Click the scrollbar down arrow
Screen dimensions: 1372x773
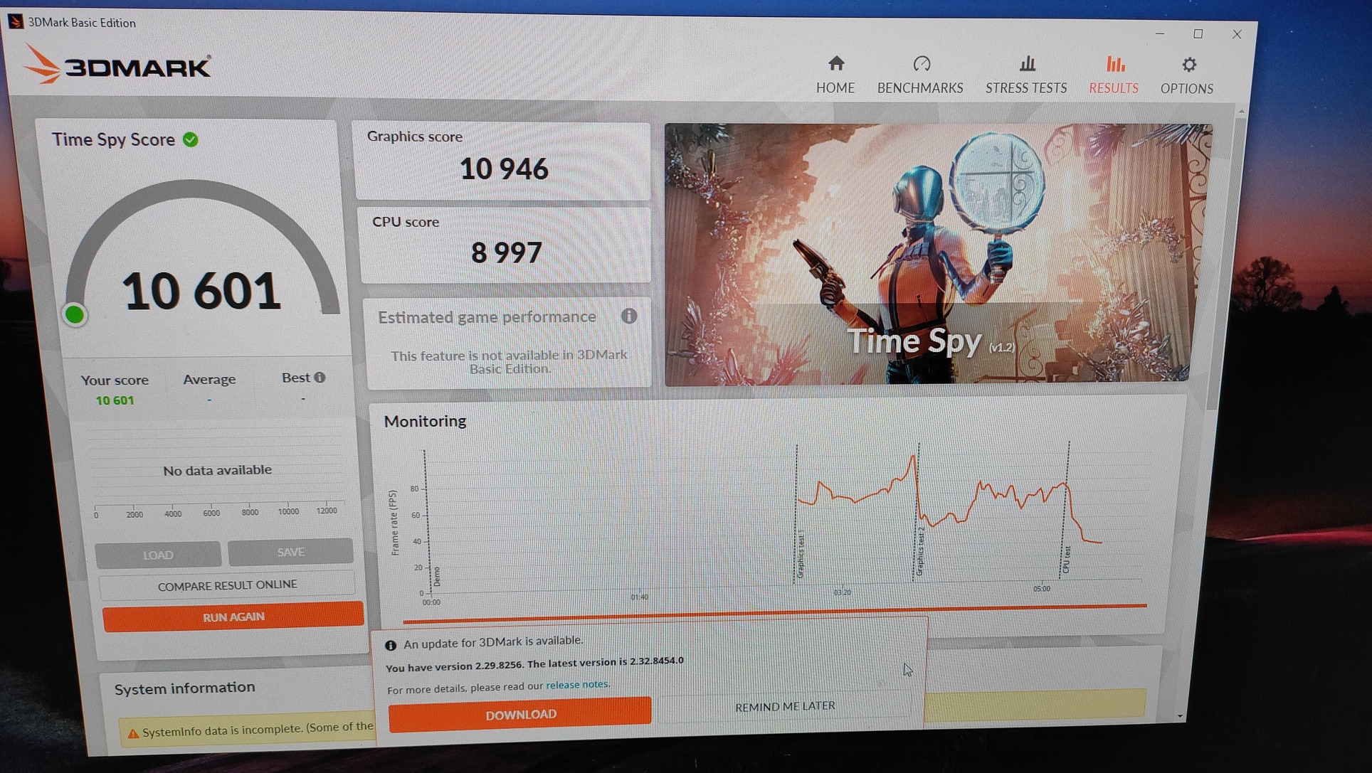pyautogui.click(x=1180, y=715)
